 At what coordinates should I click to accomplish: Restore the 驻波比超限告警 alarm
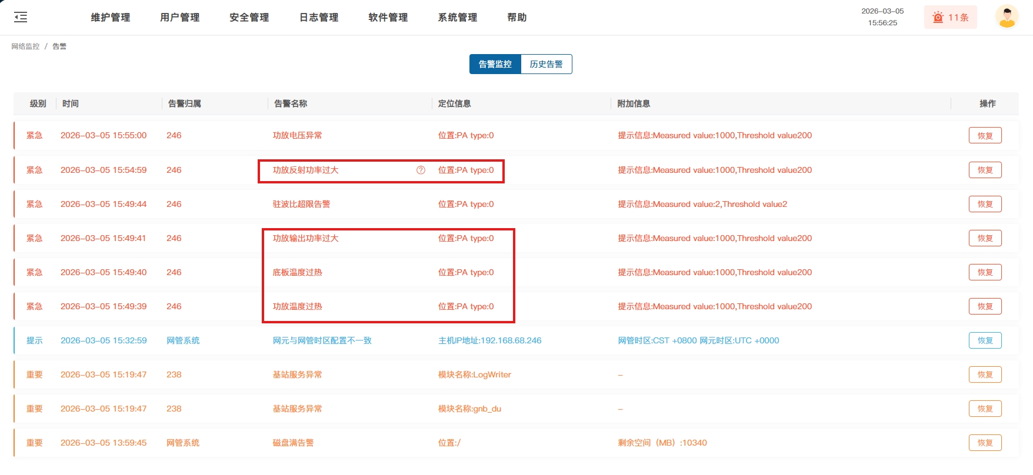985,204
